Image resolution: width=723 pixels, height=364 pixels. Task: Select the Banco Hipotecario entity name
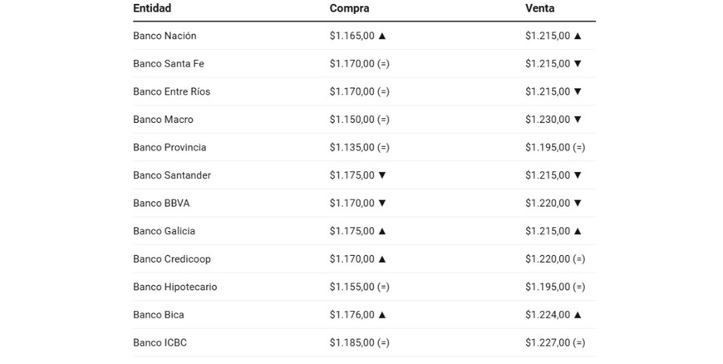(175, 287)
